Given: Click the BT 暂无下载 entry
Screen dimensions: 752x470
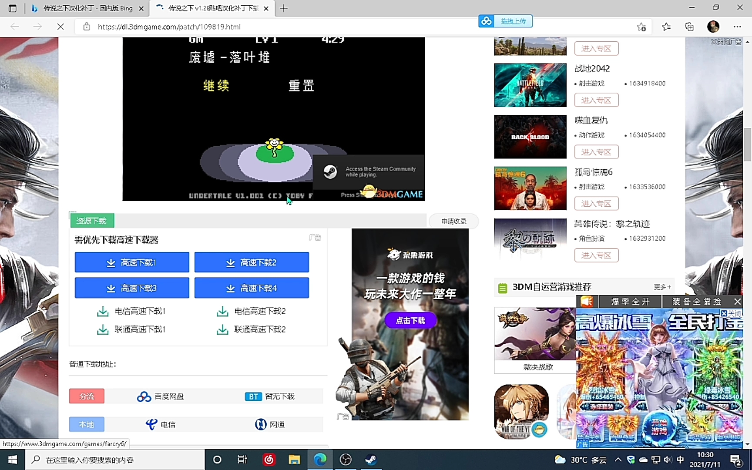Looking at the screenshot, I should pos(270,396).
